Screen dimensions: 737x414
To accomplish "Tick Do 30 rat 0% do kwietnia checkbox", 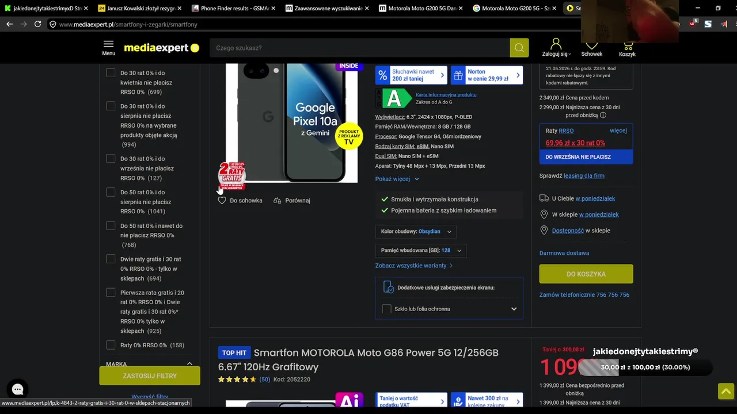I will [x=111, y=73].
